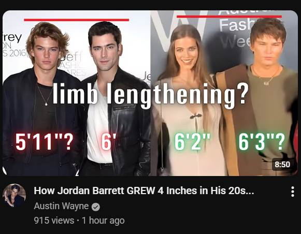Visit the Austin Wayne channel name link
This screenshot has width=301, height=234.
(61, 206)
